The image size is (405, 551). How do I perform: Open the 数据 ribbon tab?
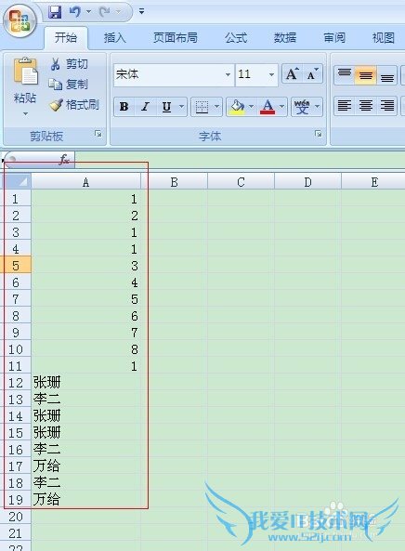click(x=285, y=37)
